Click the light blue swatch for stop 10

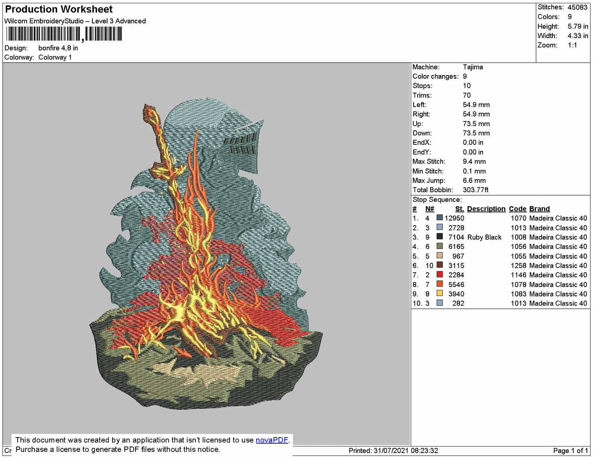click(x=440, y=303)
